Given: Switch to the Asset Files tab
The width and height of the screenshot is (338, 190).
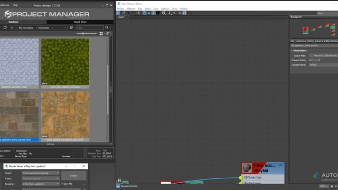Looking at the screenshot, I should 80,22.
